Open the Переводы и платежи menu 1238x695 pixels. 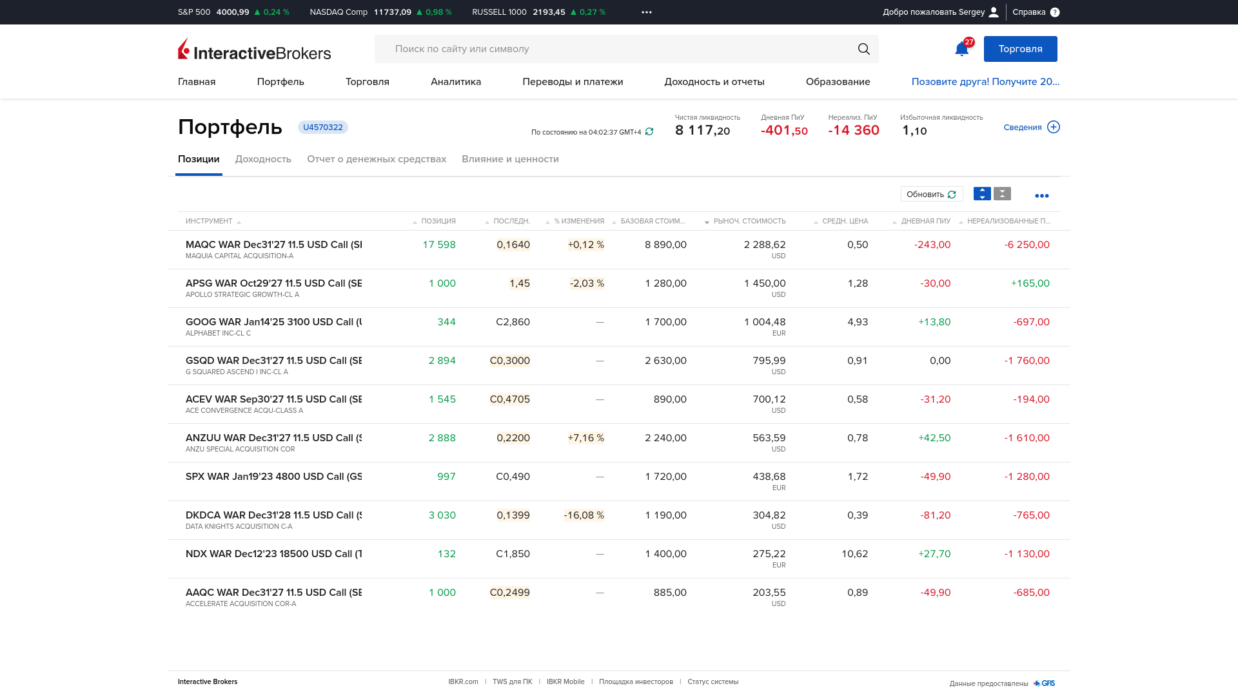[x=573, y=82]
